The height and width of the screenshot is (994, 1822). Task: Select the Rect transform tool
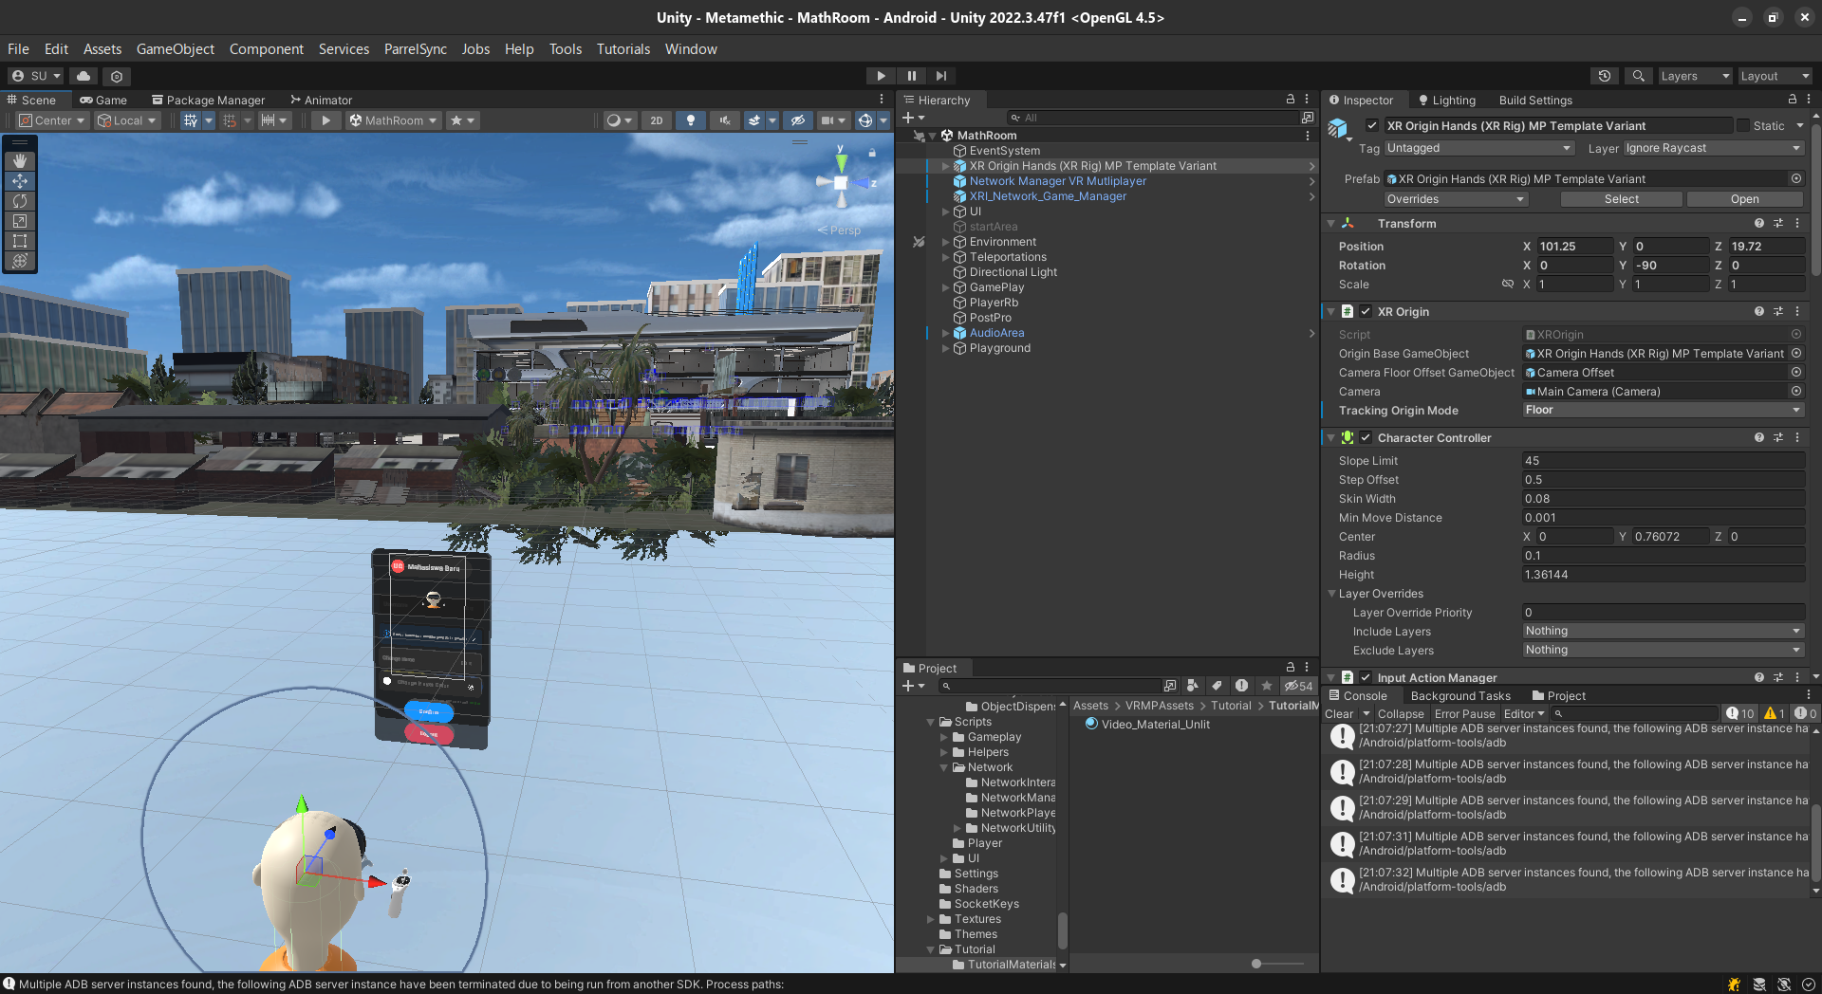pyautogui.click(x=19, y=241)
